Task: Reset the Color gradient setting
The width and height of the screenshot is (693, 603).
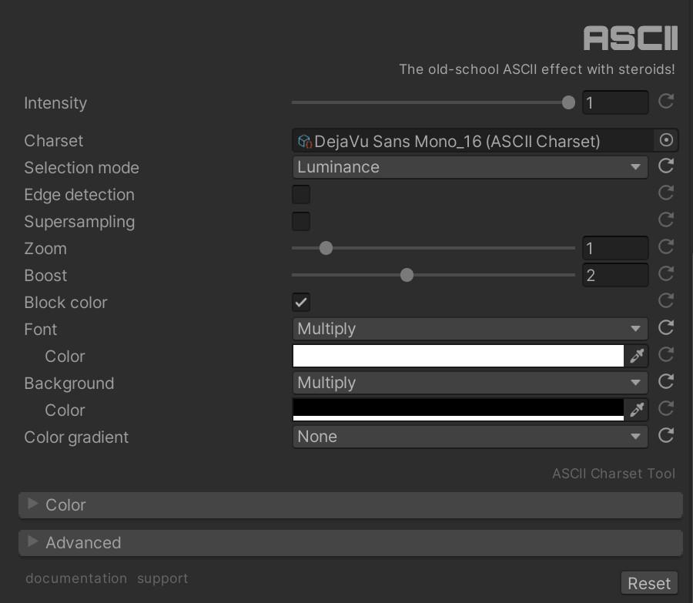Action: coord(666,436)
